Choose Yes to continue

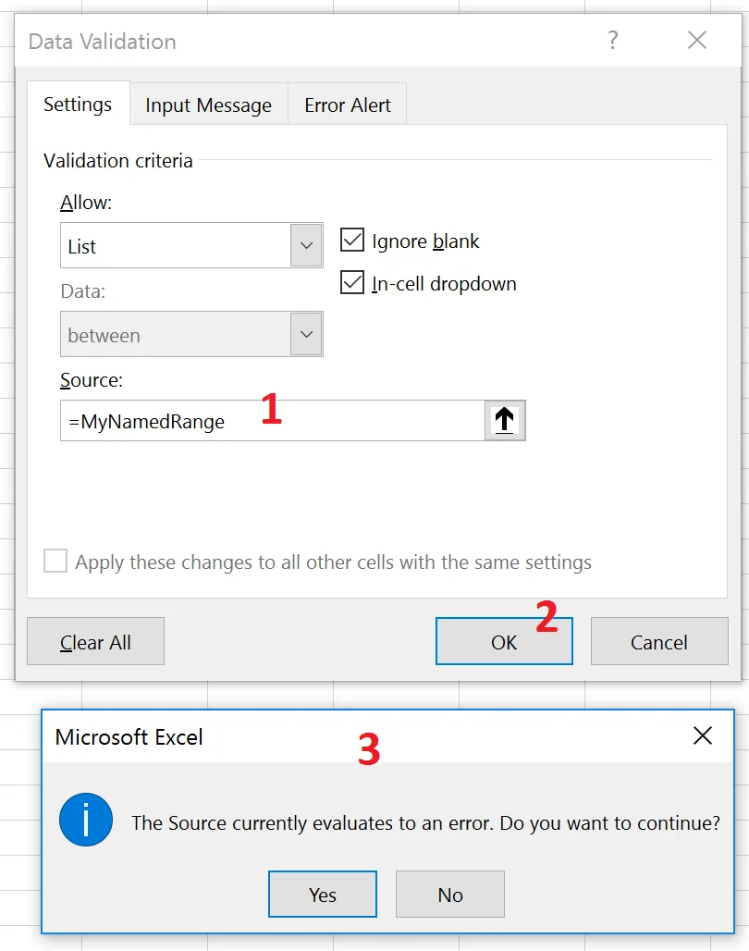323,895
